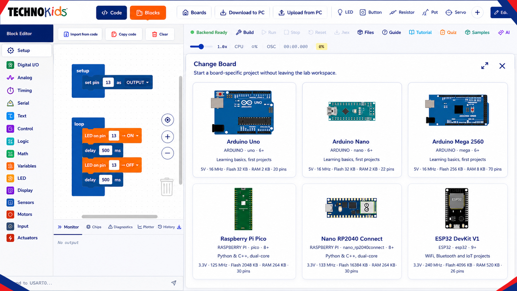Add a Pot component from the toolbar

point(430,12)
